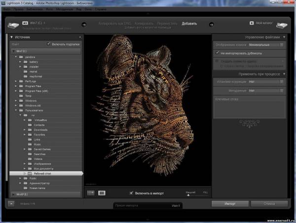Toggle Включать подпапки checkbox
This screenshot has height=223, width=296.
[x=48, y=44]
